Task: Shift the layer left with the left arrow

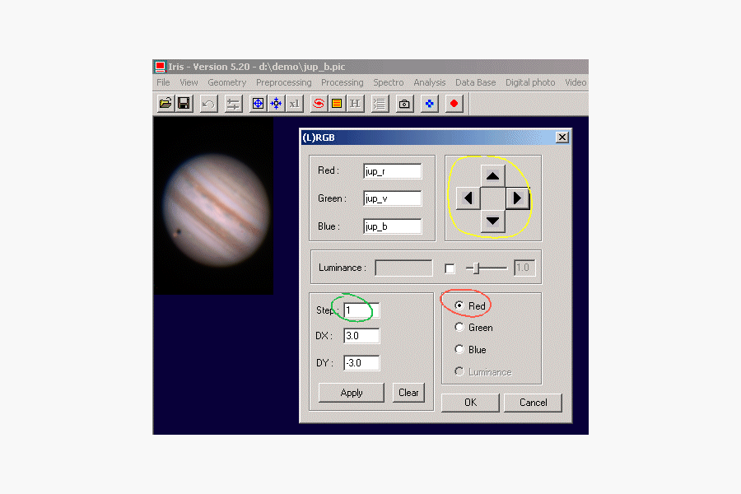Action: pos(468,198)
